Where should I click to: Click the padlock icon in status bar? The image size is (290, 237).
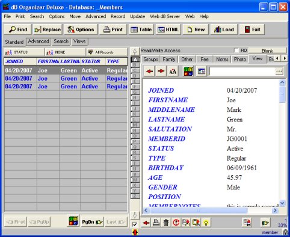[285, 232]
